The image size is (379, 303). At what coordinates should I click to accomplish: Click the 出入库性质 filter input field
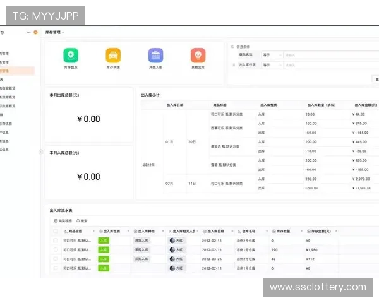pyautogui.click(x=331, y=65)
